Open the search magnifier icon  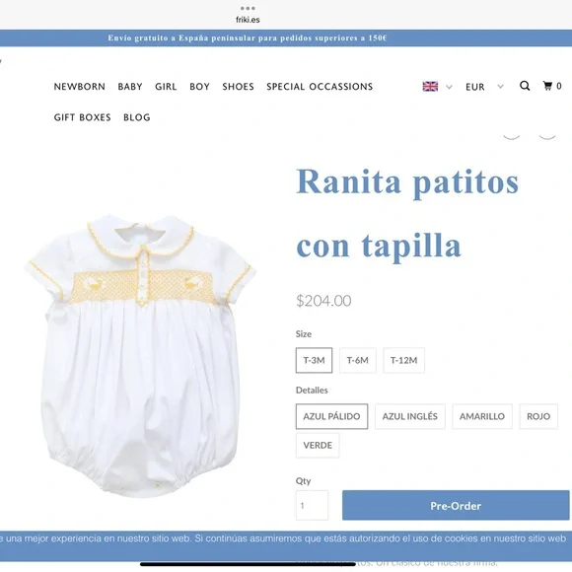[525, 86]
